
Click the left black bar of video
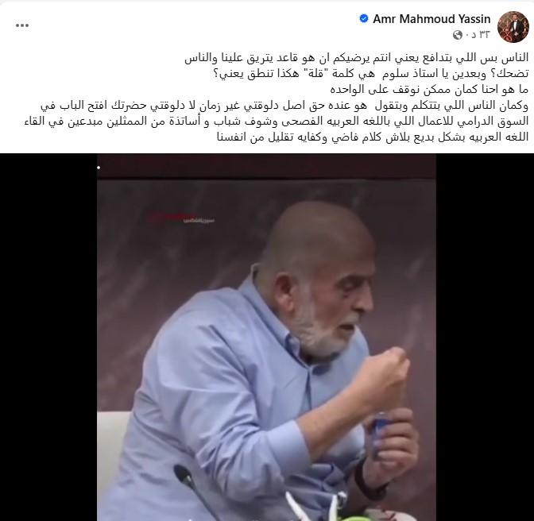tap(48, 337)
